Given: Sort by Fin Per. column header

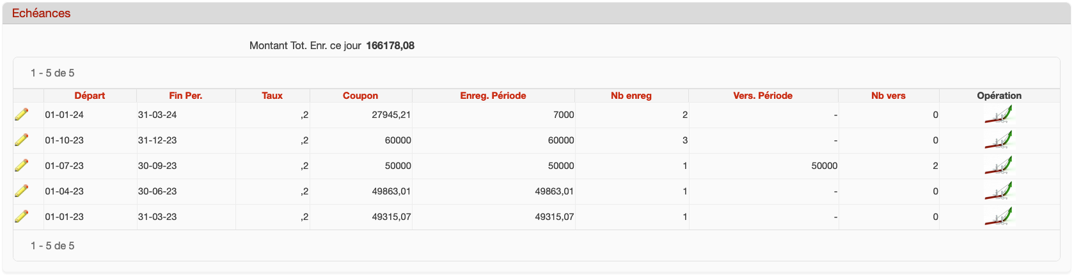Looking at the screenshot, I should [x=186, y=96].
